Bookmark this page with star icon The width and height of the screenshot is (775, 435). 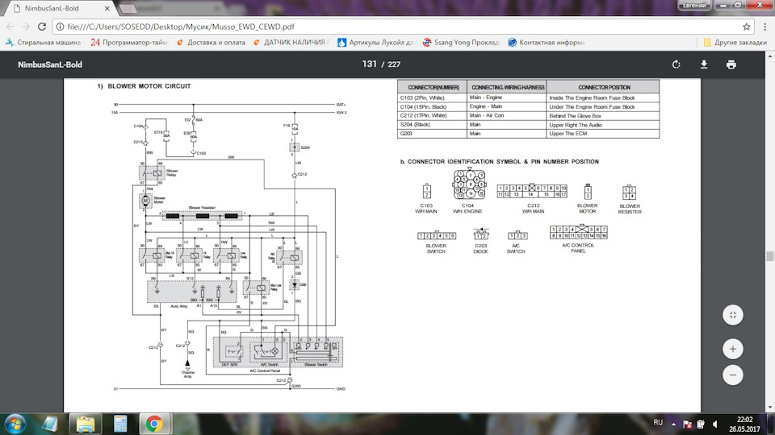click(x=746, y=27)
